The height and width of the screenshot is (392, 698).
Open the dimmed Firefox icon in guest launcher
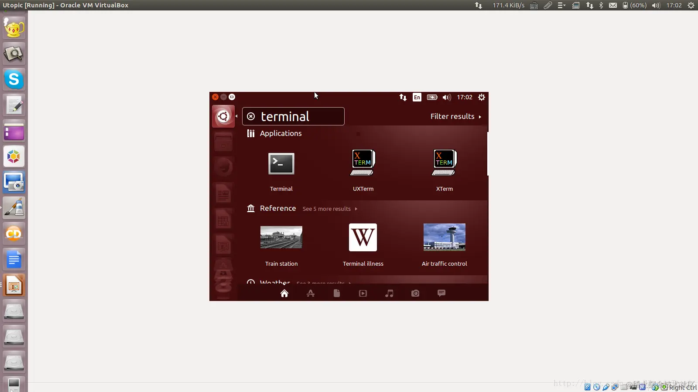[x=223, y=166]
